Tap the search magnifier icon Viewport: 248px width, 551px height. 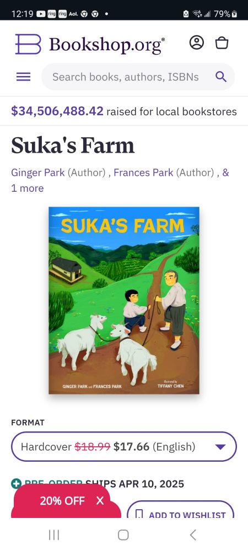tap(221, 76)
